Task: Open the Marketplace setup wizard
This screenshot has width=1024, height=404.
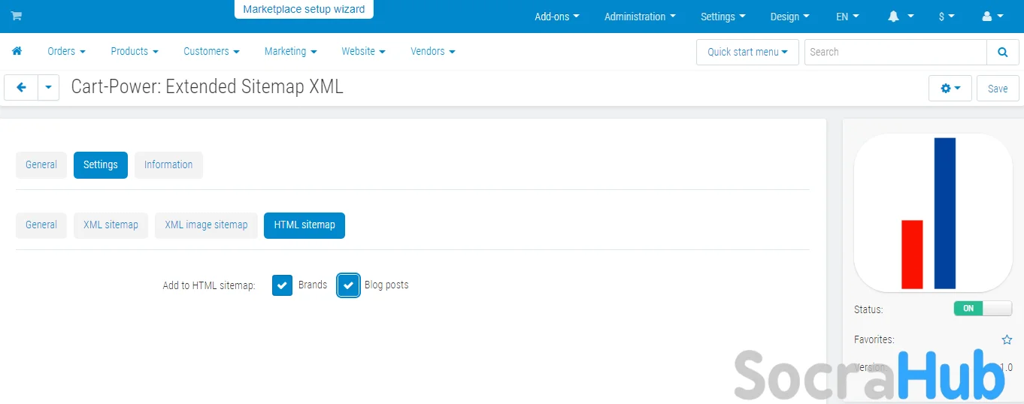Action: (x=304, y=10)
